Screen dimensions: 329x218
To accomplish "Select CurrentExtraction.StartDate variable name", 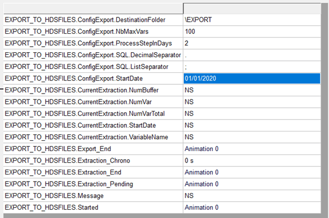I will click(x=80, y=126).
